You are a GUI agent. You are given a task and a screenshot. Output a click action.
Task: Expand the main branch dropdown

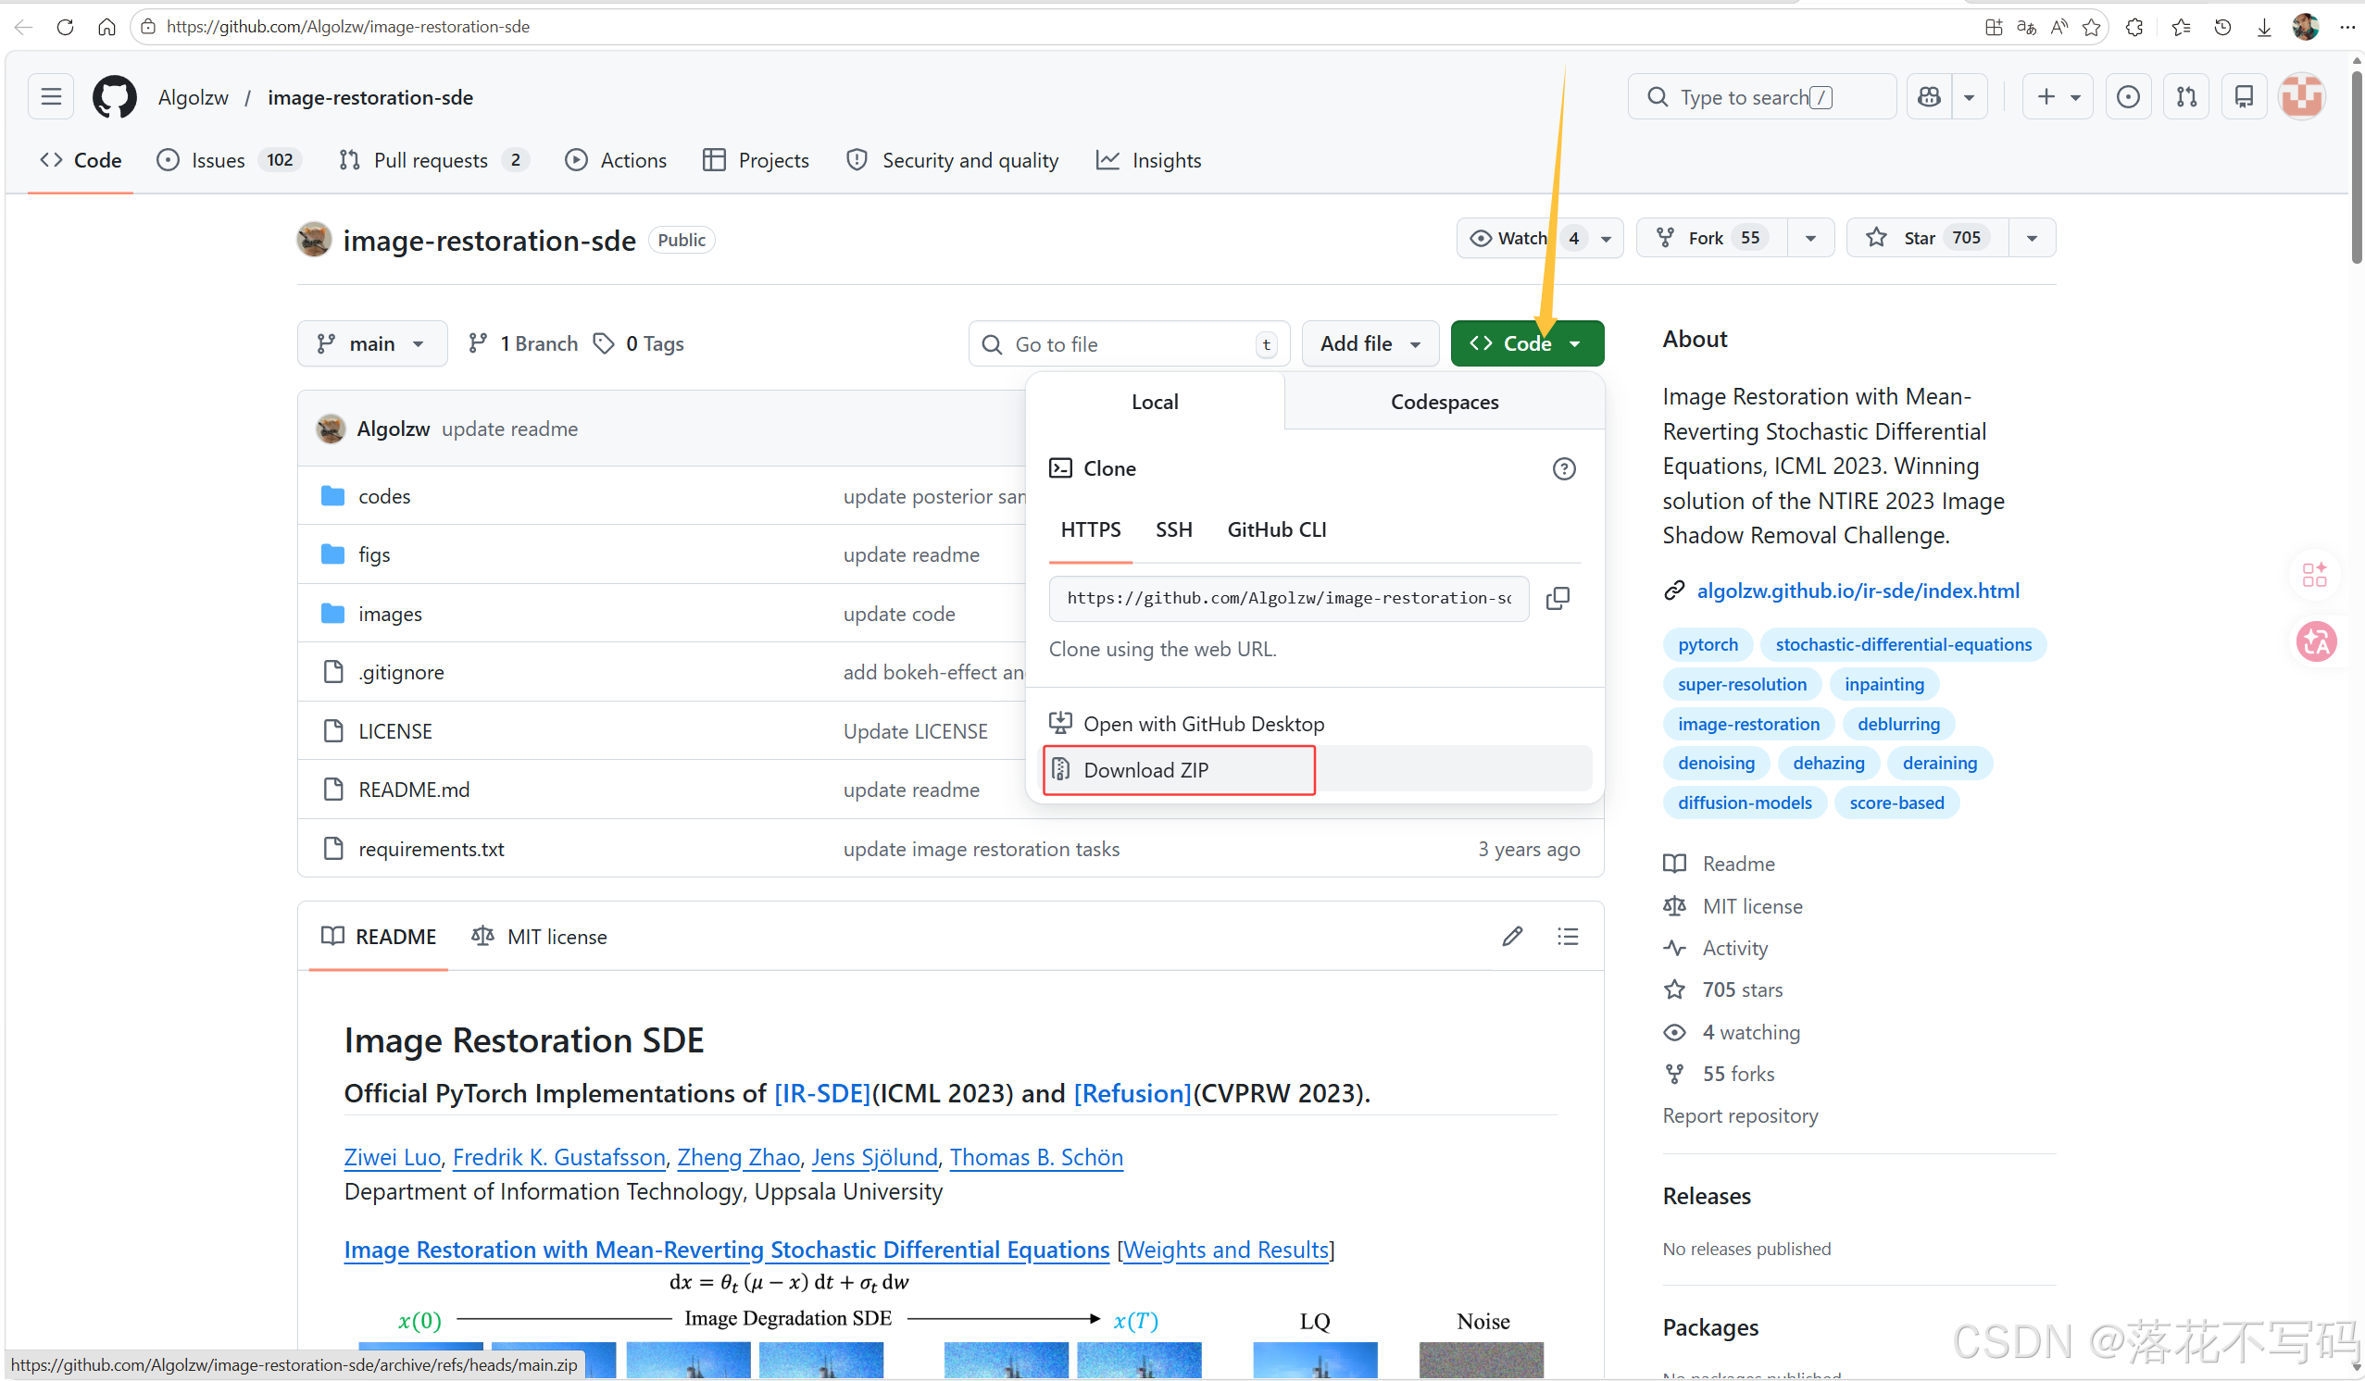click(371, 344)
